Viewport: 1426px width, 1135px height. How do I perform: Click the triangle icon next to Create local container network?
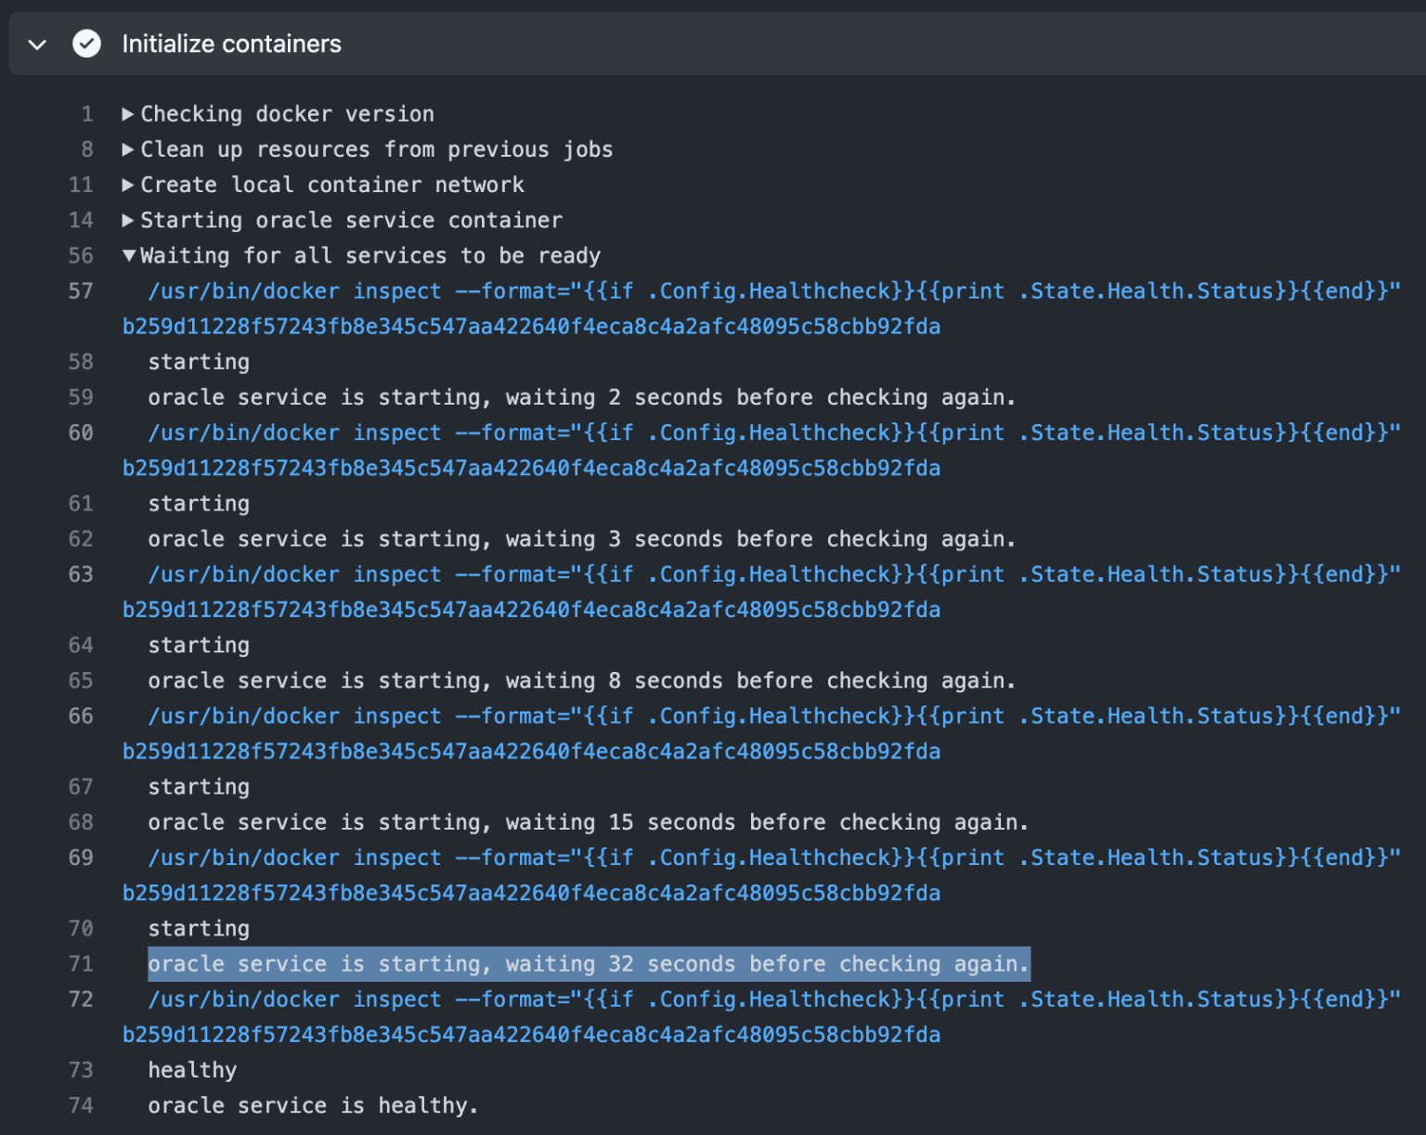click(129, 185)
